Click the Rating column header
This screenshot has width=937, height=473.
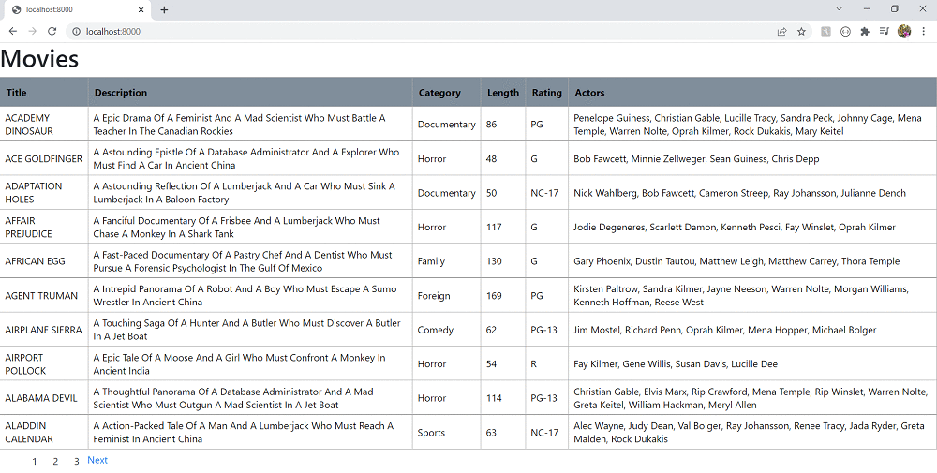pyautogui.click(x=547, y=93)
